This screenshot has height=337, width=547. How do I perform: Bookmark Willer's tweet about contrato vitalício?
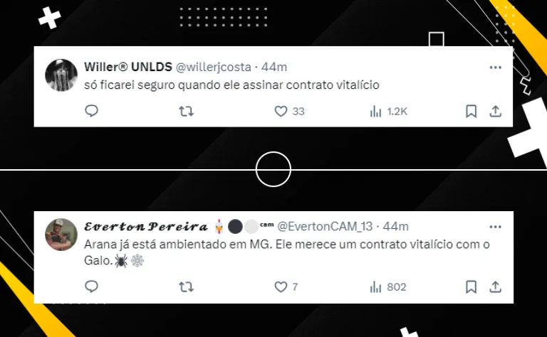coord(471,112)
